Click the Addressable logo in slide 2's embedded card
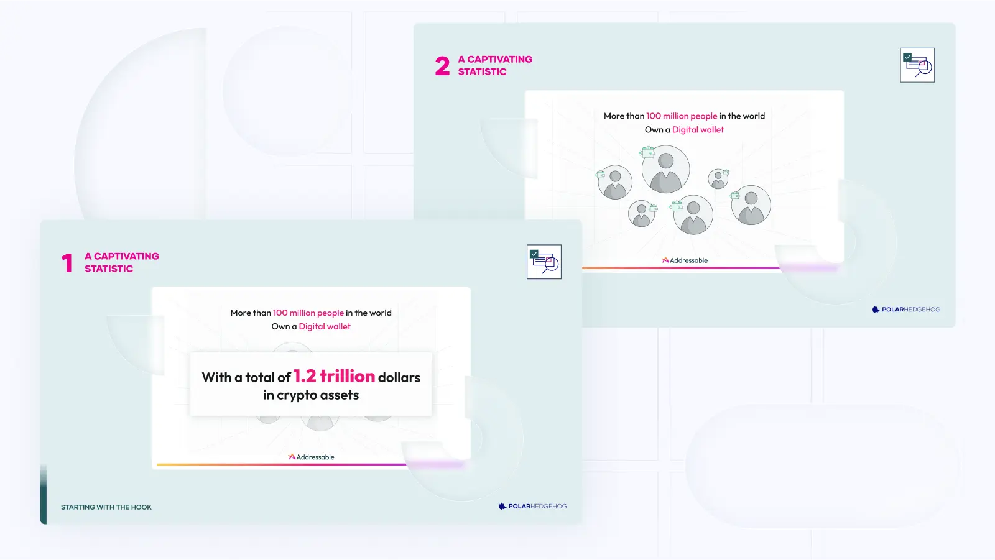Image resolution: width=995 pixels, height=560 pixels. (685, 260)
